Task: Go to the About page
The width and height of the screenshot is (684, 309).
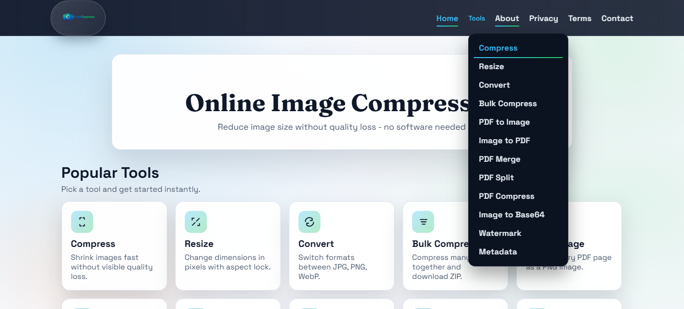Action: (x=507, y=18)
